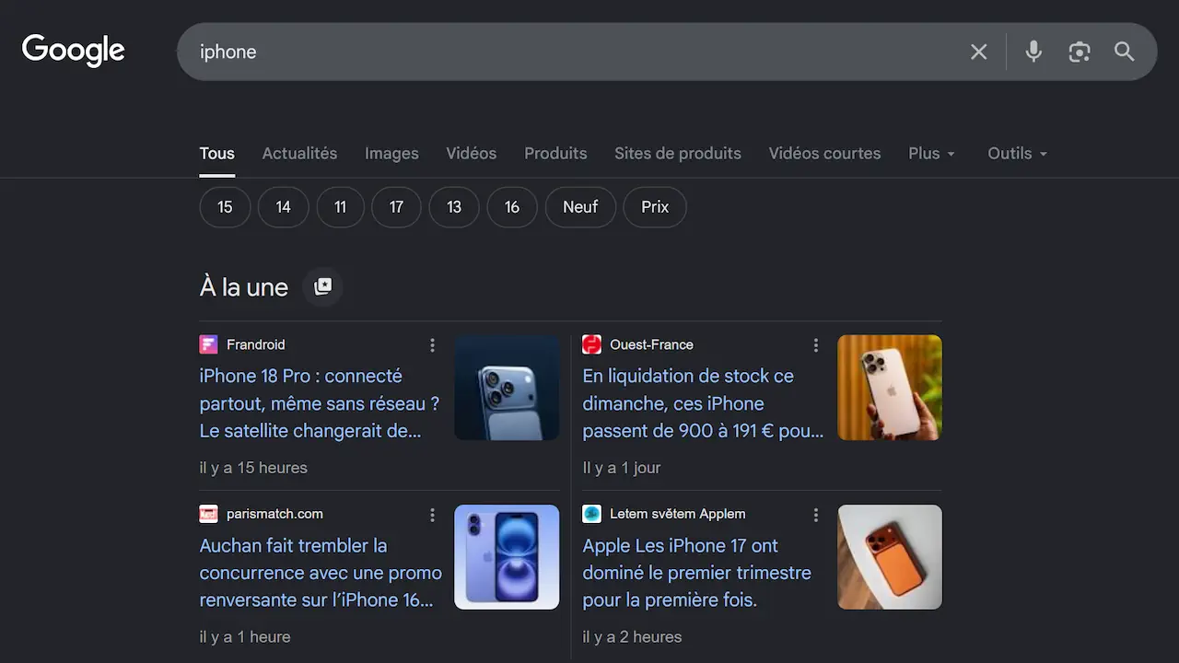
Task: Select the Prix filter chip
Action: tap(655, 207)
